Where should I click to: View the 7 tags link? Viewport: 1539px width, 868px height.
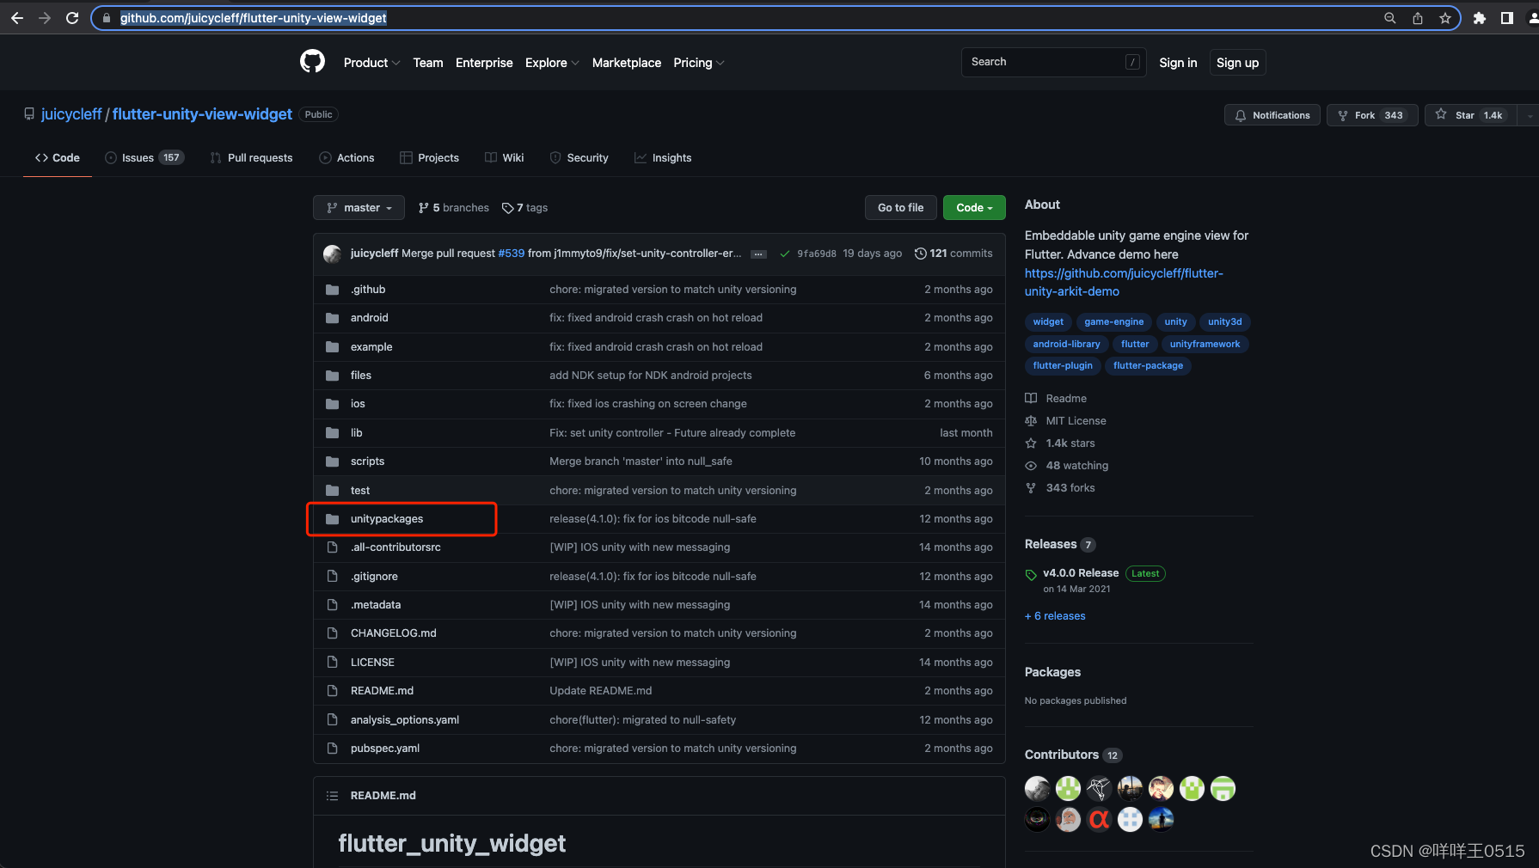(x=524, y=208)
